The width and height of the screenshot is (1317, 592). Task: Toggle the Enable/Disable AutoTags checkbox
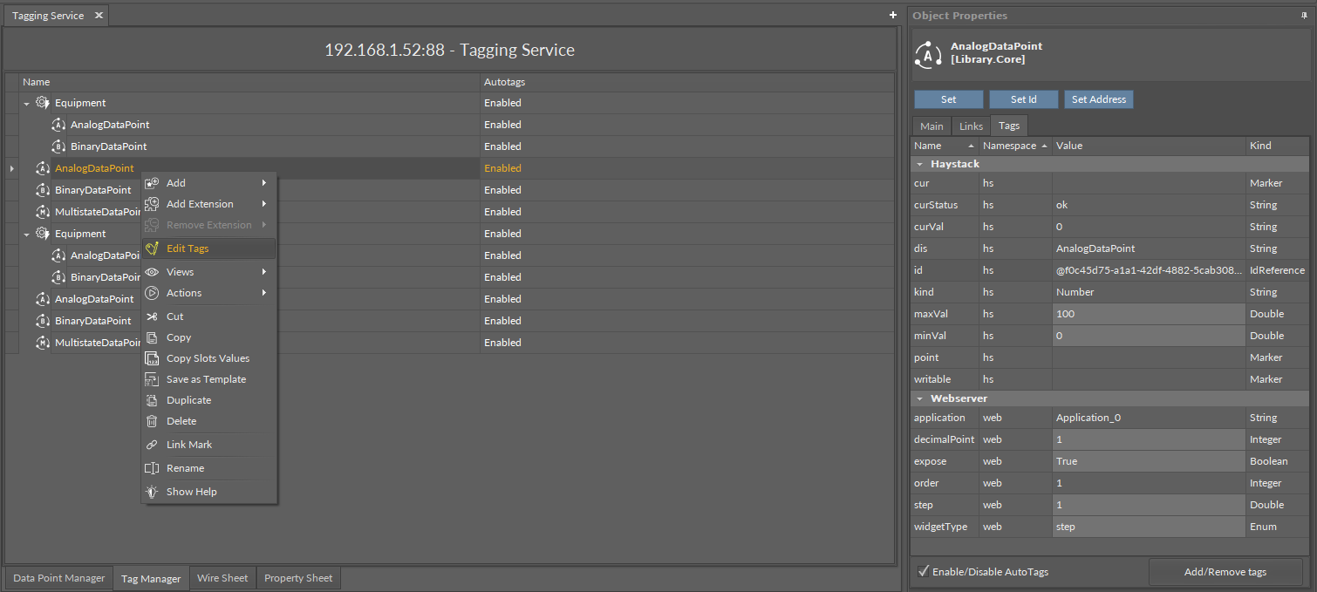922,571
